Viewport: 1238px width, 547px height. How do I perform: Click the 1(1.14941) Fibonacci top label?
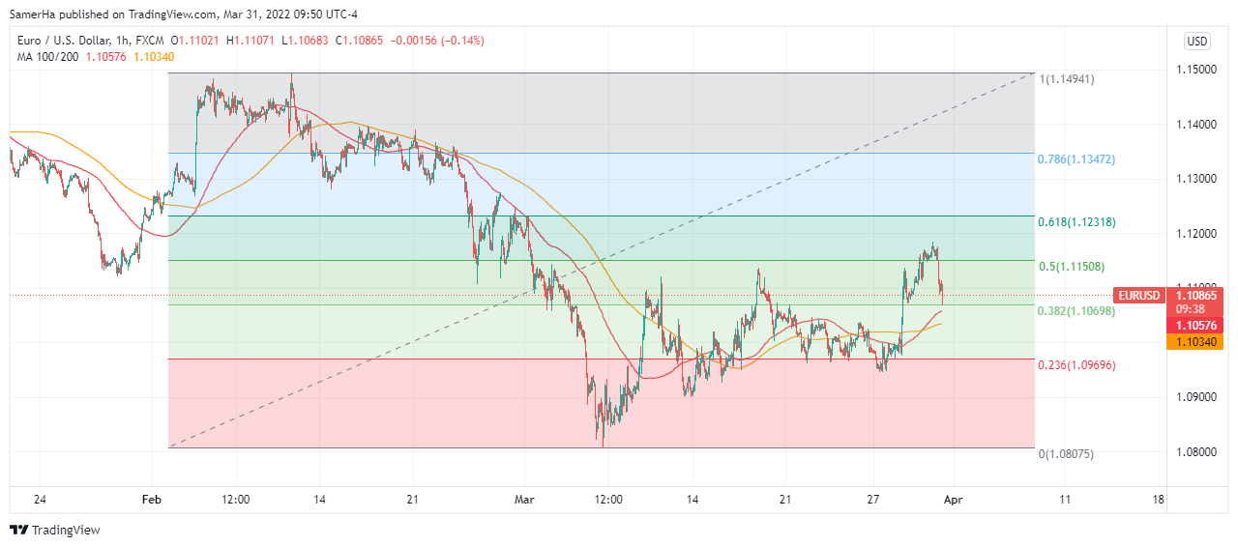[x=1067, y=78]
